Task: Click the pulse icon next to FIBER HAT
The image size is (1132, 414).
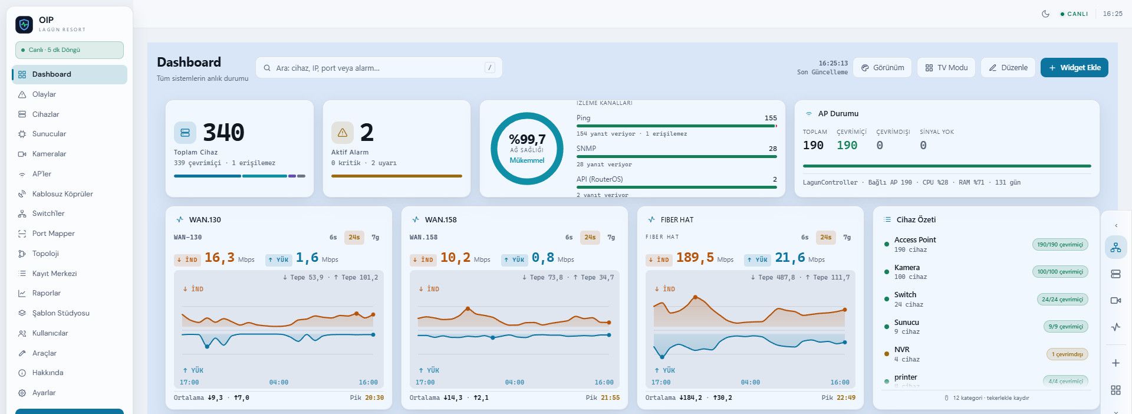Action: 651,219
